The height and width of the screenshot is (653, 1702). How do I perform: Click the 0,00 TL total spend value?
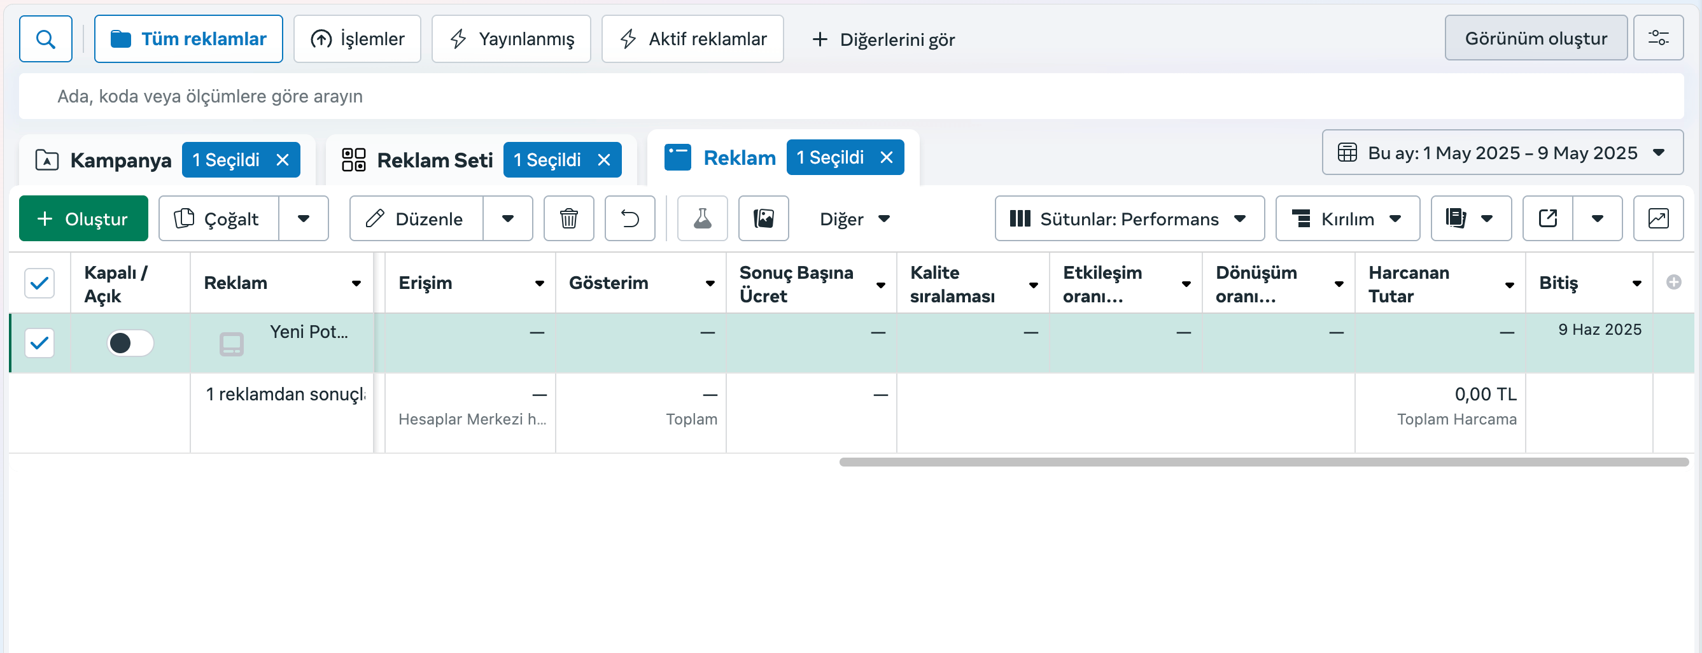pos(1486,395)
